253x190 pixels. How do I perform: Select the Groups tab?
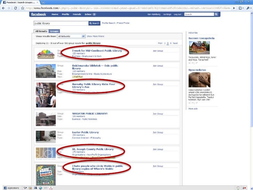tap(54, 31)
